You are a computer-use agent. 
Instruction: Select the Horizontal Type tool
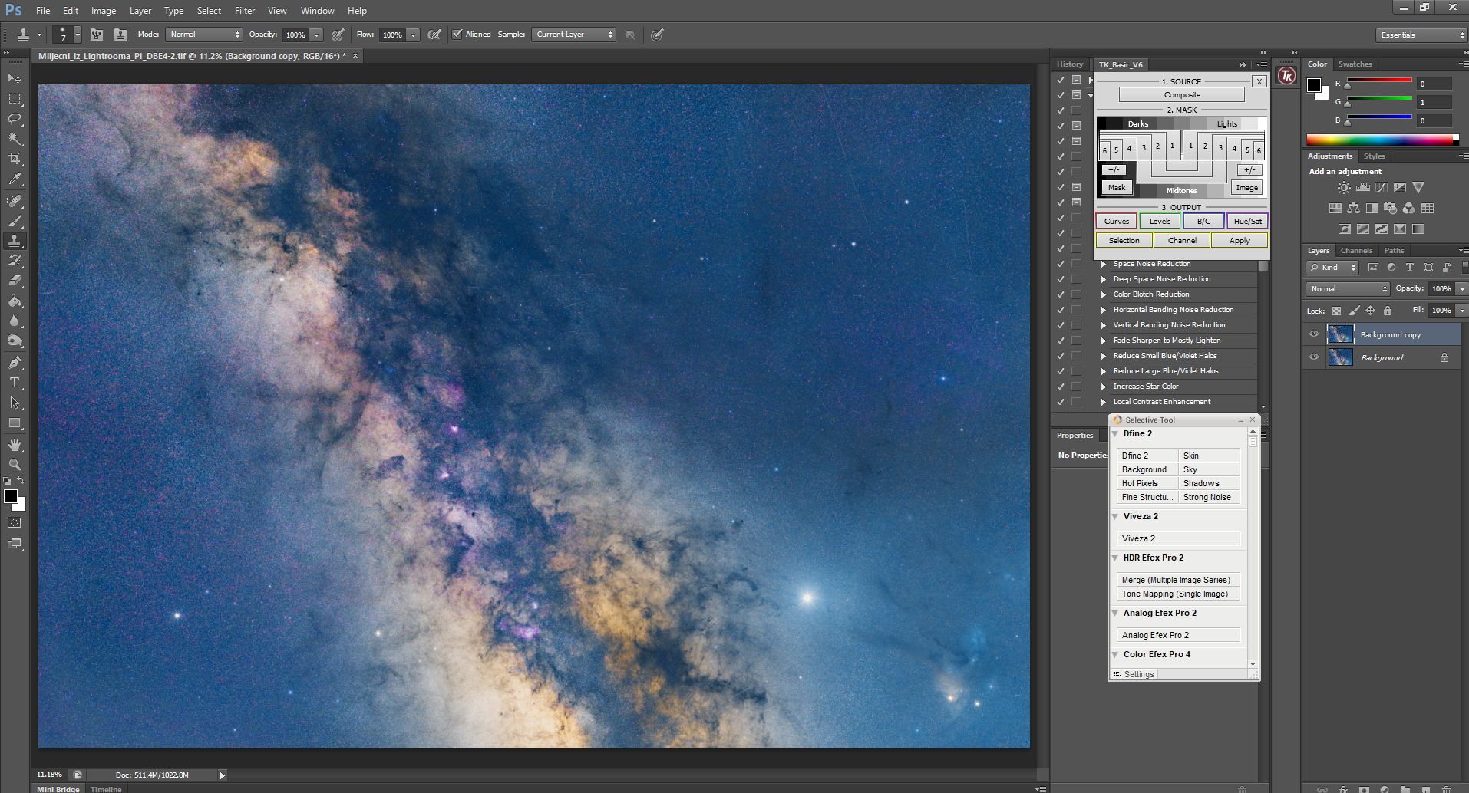(x=15, y=383)
